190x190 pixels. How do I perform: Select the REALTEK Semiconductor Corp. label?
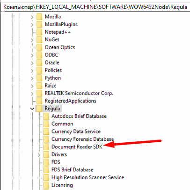click(x=79, y=93)
